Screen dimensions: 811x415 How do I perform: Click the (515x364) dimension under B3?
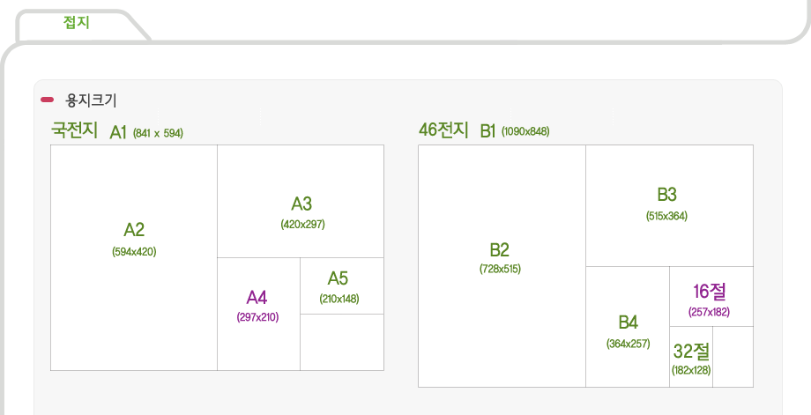[x=666, y=217]
